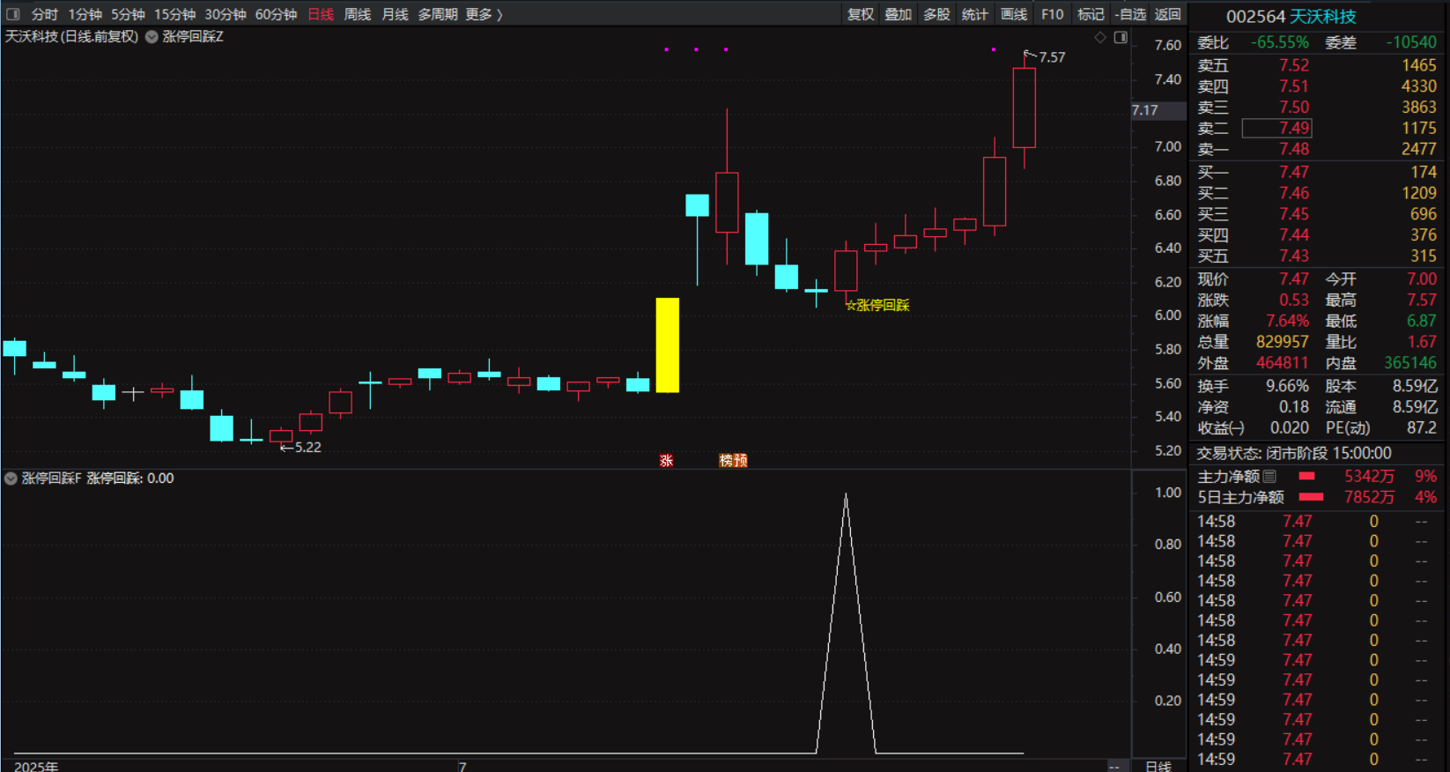Switch to the 60分钟 chart tab
1450x772 pixels.
click(x=276, y=14)
